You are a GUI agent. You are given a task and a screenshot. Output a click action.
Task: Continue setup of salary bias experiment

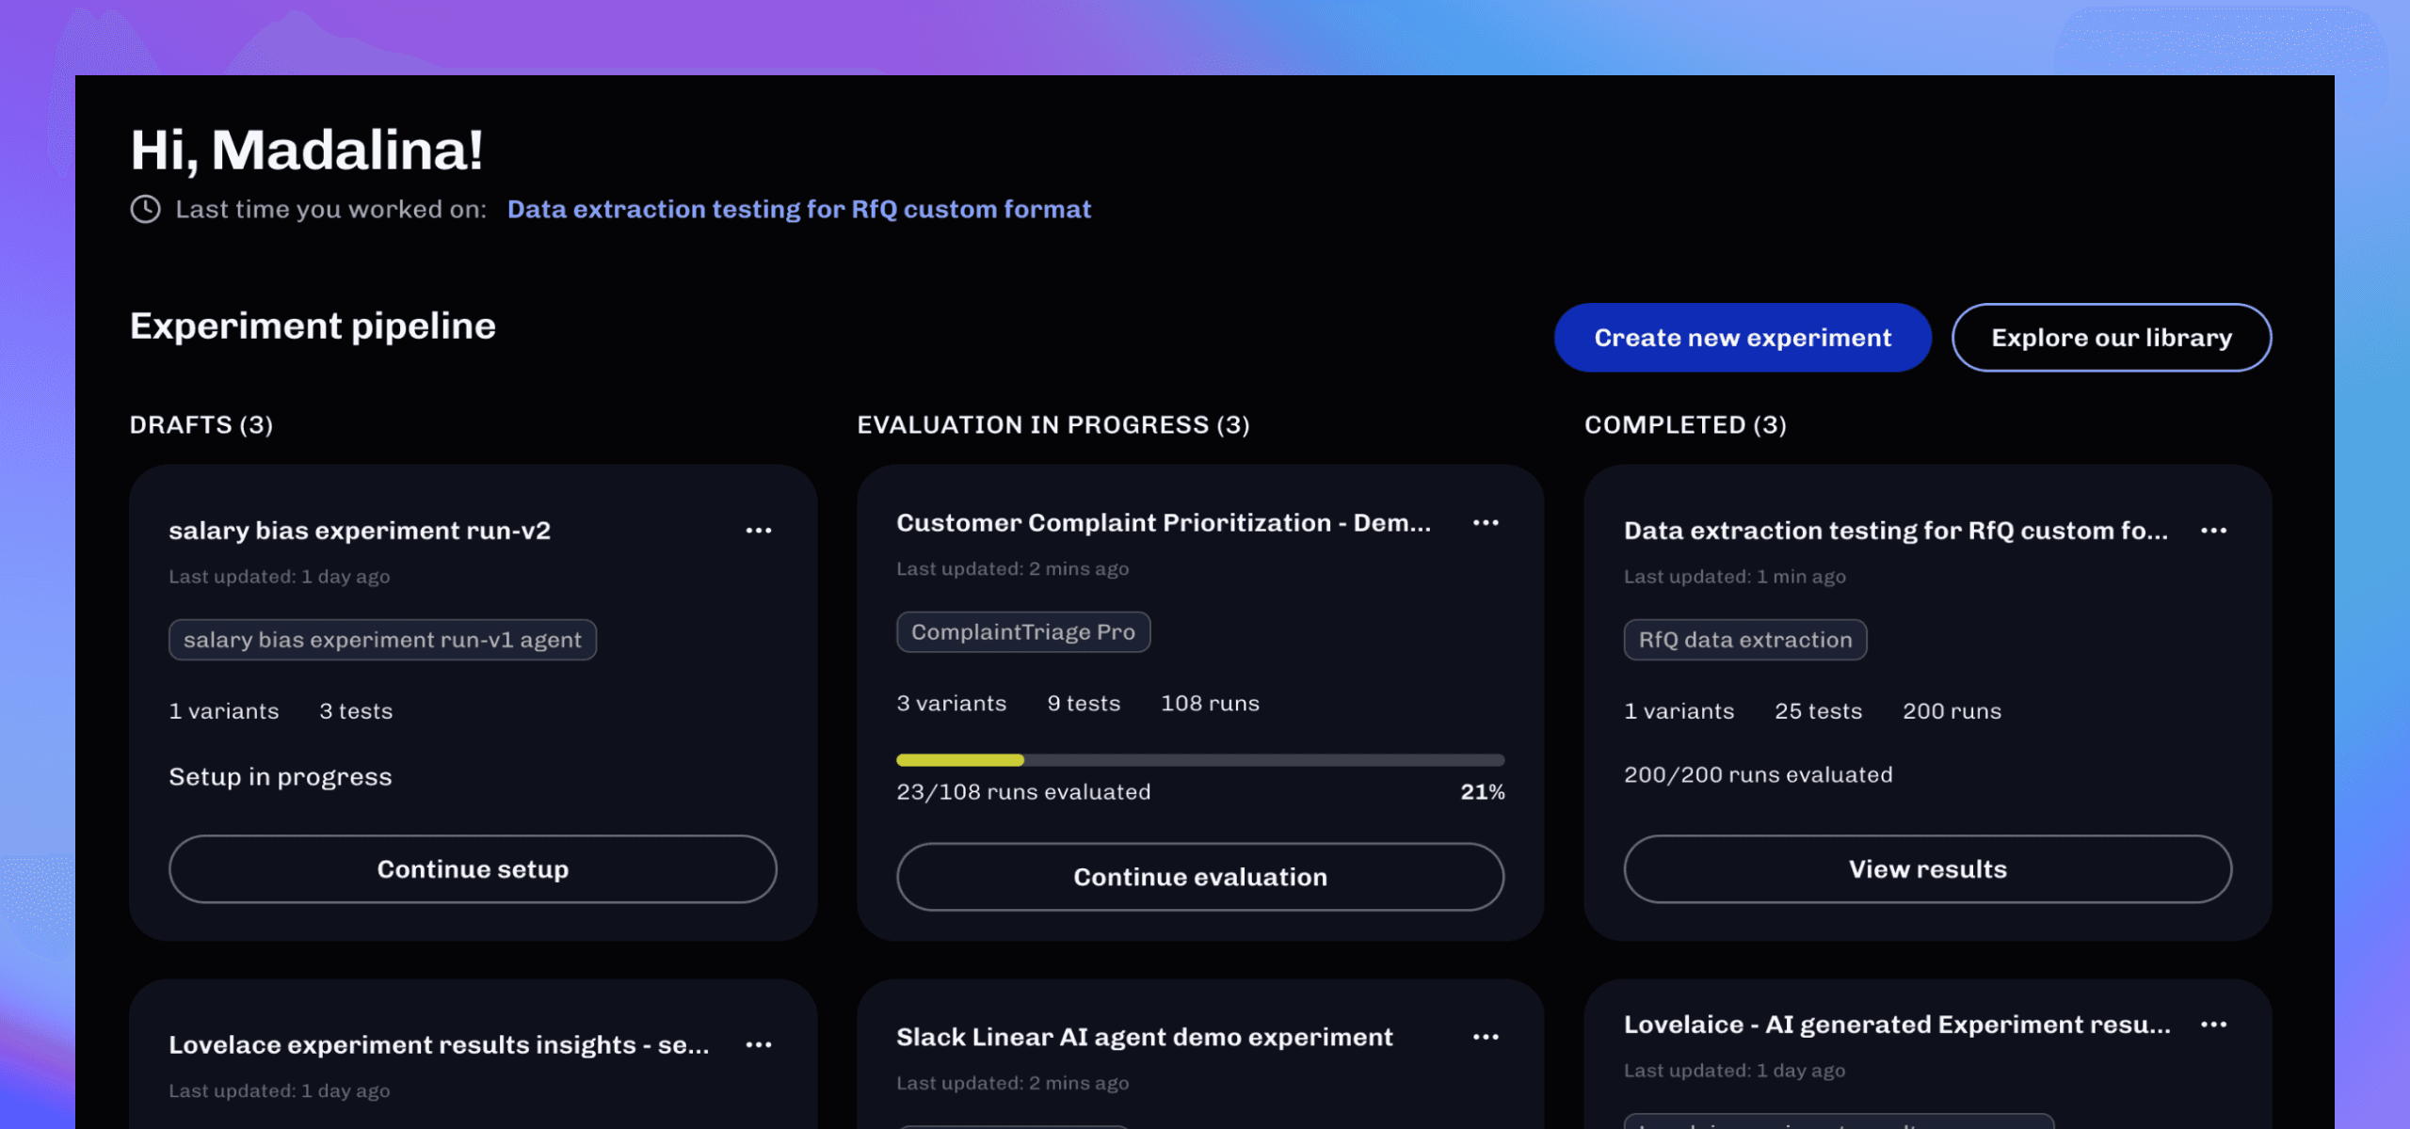[x=473, y=869]
